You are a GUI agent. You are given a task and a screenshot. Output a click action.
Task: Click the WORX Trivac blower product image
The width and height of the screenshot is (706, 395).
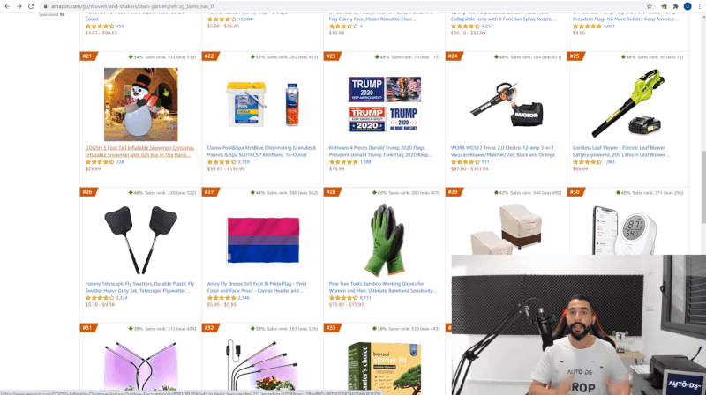506,104
